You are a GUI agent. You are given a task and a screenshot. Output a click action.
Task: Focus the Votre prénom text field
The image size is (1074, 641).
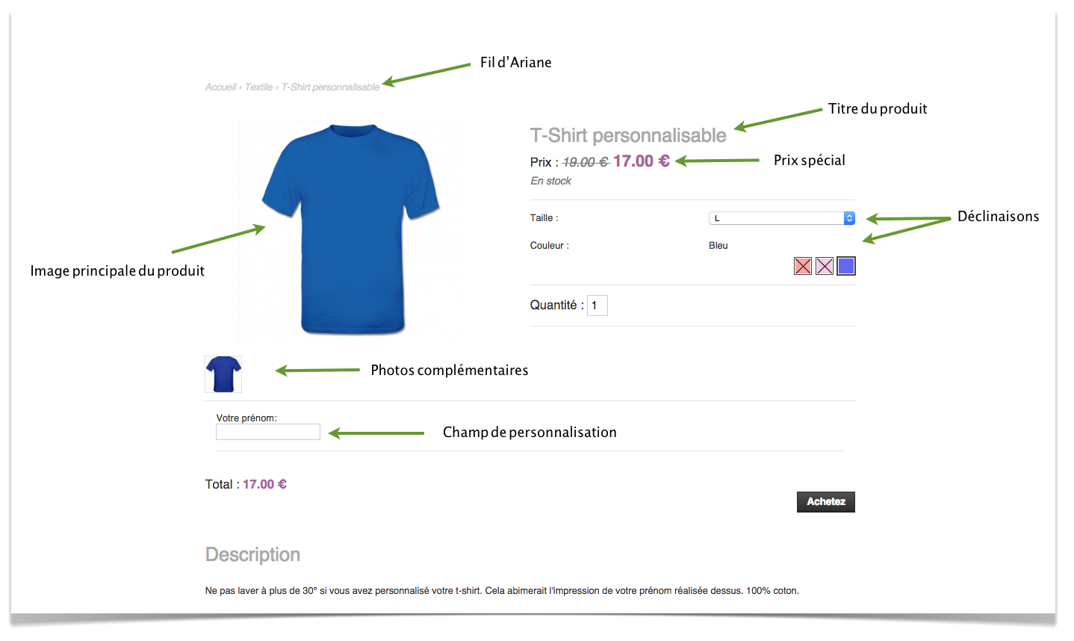click(x=268, y=432)
